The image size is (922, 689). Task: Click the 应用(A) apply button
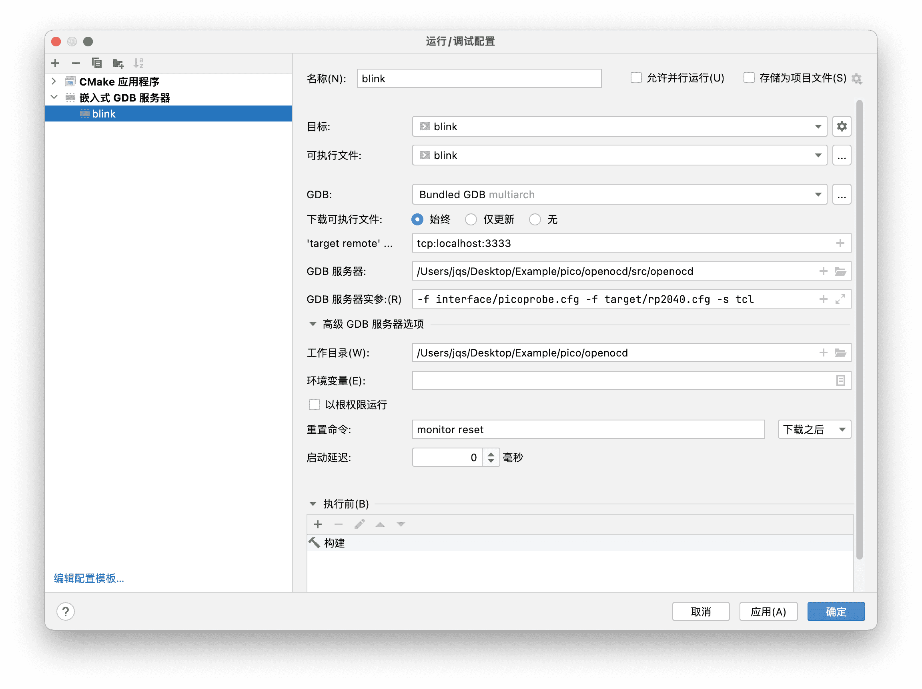pyautogui.click(x=768, y=611)
